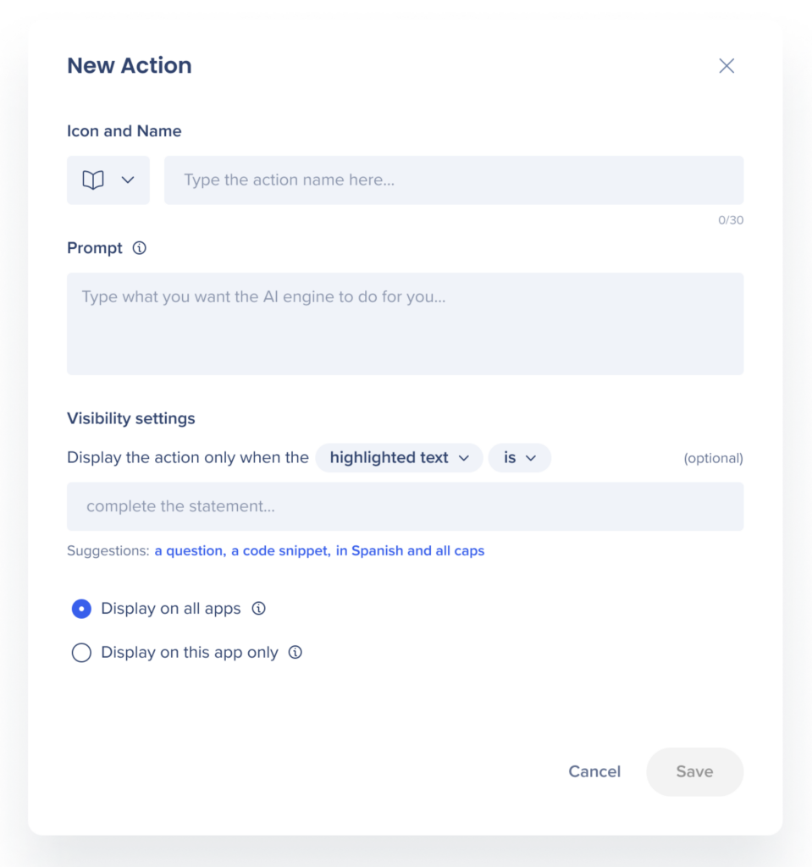Select the Display on this app only option
The height and width of the screenshot is (867, 812).
81,652
